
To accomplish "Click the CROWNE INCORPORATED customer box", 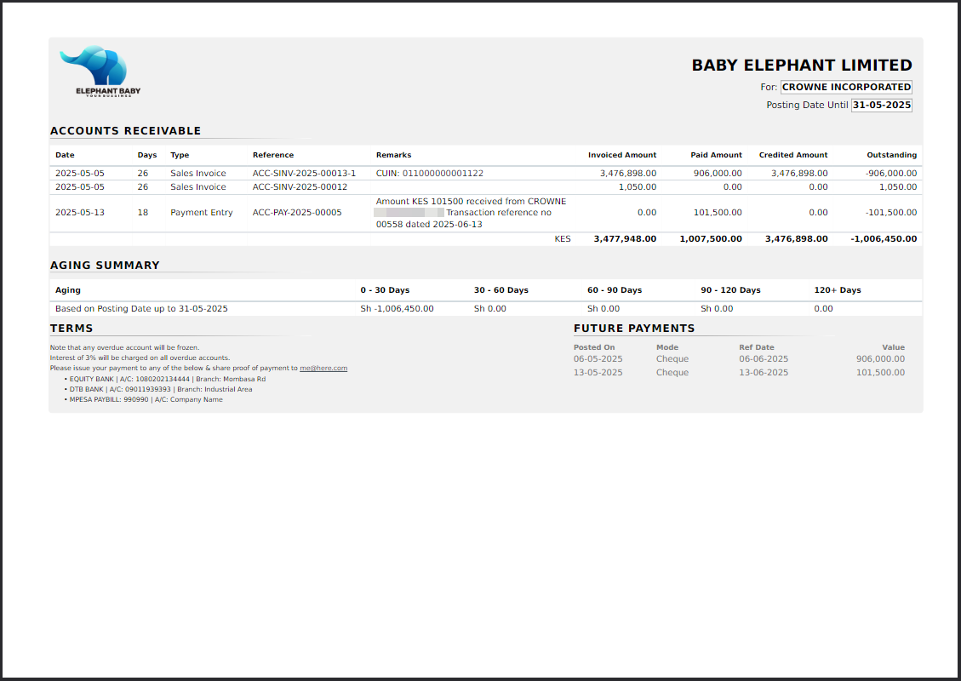I will point(846,87).
